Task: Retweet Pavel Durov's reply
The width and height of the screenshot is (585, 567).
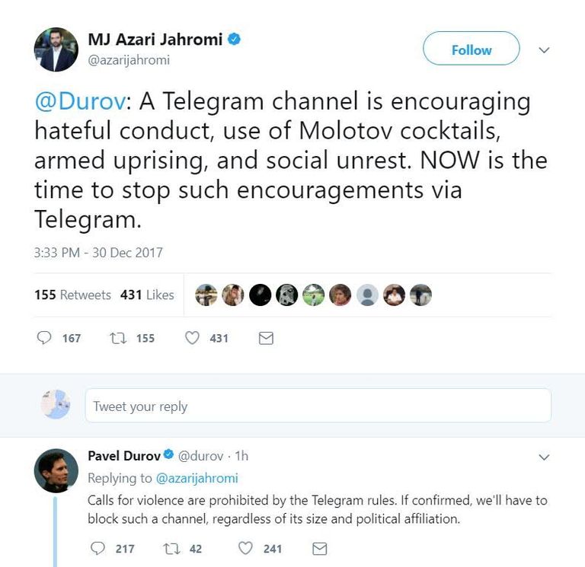Action: point(171,548)
